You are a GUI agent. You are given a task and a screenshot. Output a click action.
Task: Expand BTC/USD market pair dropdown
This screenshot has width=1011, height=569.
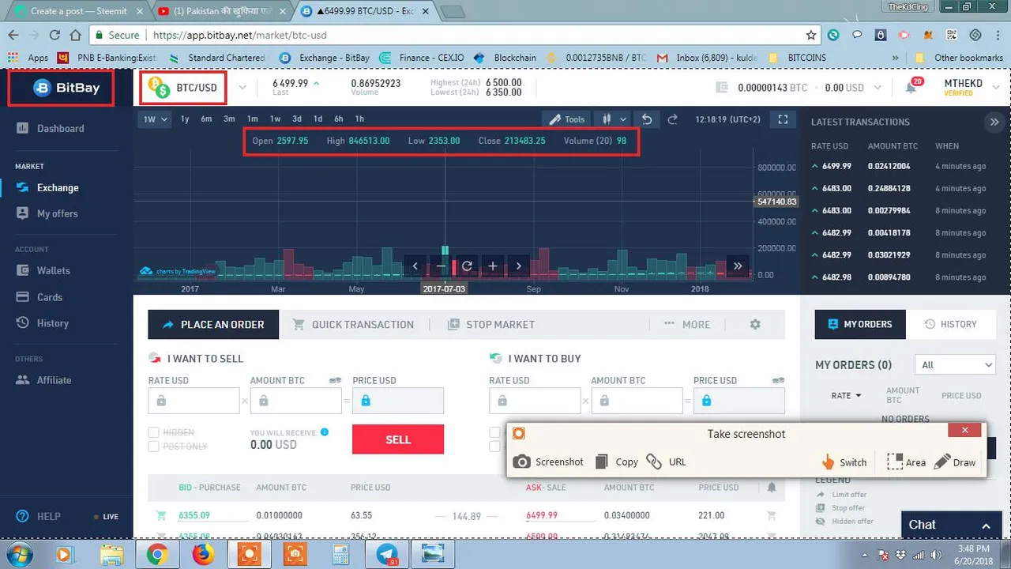pyautogui.click(x=242, y=88)
